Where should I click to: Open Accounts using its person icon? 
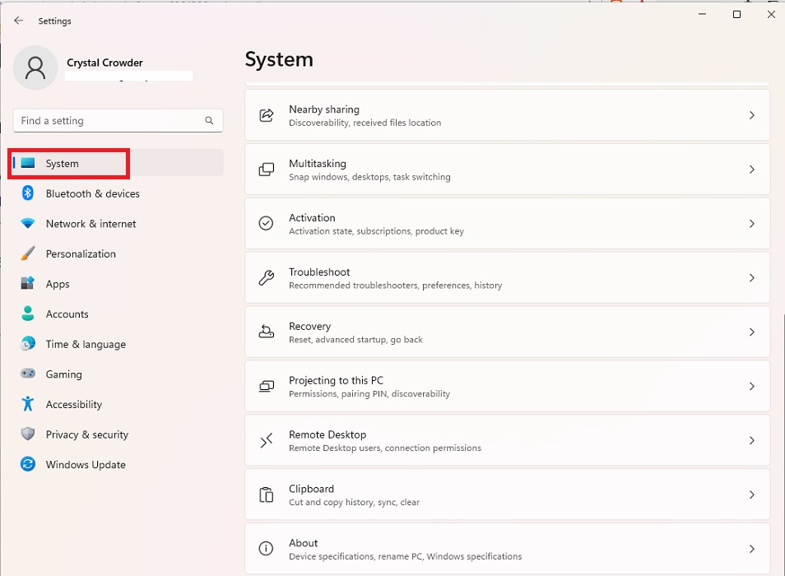pyautogui.click(x=28, y=314)
